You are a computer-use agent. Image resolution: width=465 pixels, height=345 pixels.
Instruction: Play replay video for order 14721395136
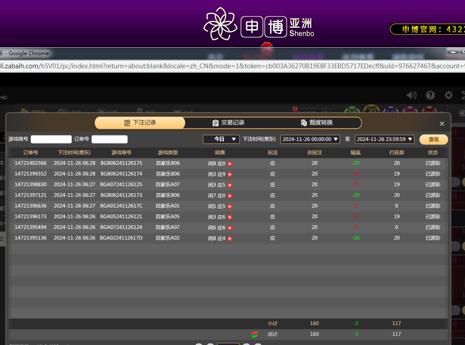230,238
